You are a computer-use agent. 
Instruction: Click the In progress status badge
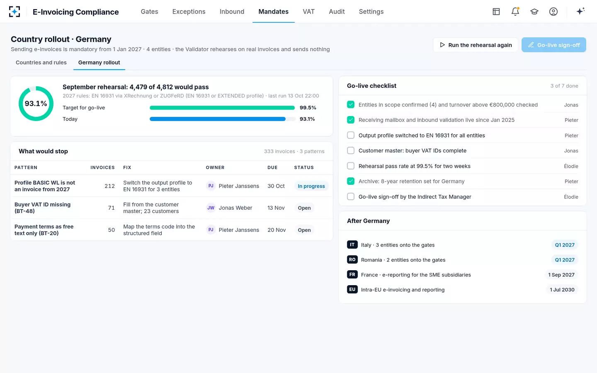point(311,186)
